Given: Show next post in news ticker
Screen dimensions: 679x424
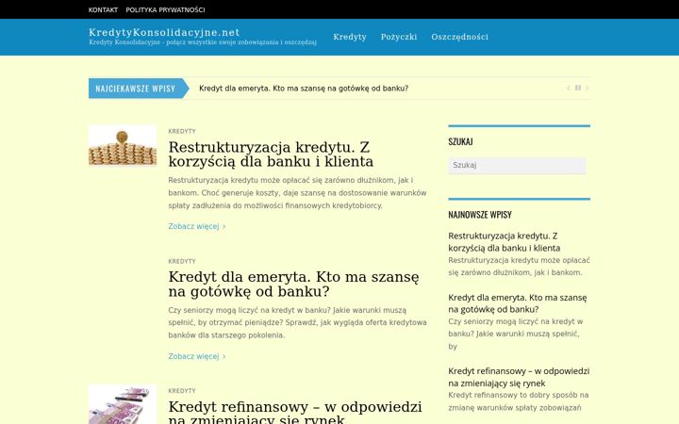Looking at the screenshot, I should 588,89.
